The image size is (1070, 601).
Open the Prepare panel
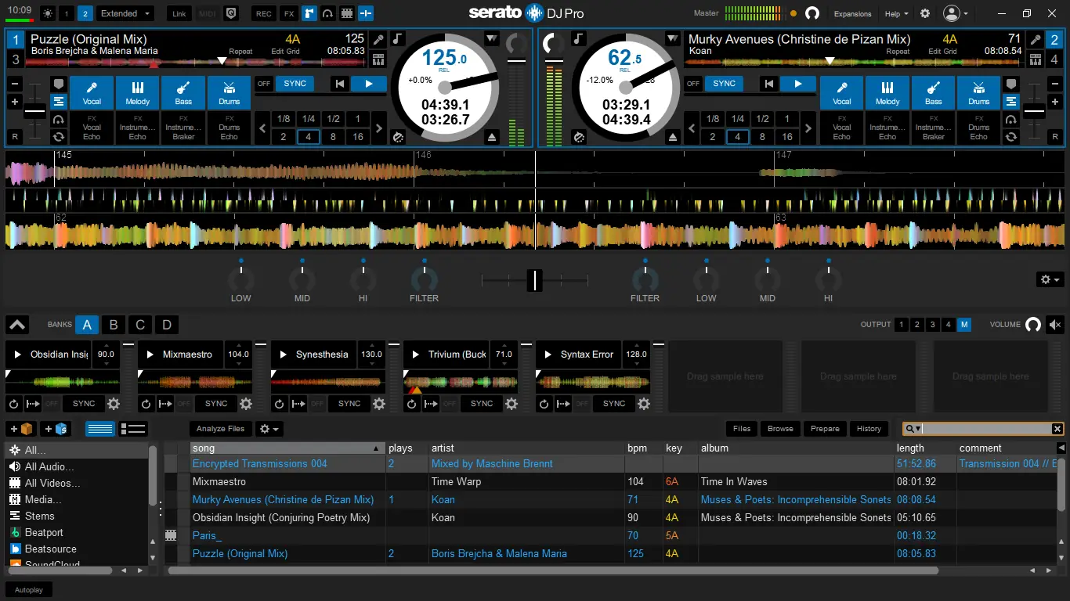point(825,429)
